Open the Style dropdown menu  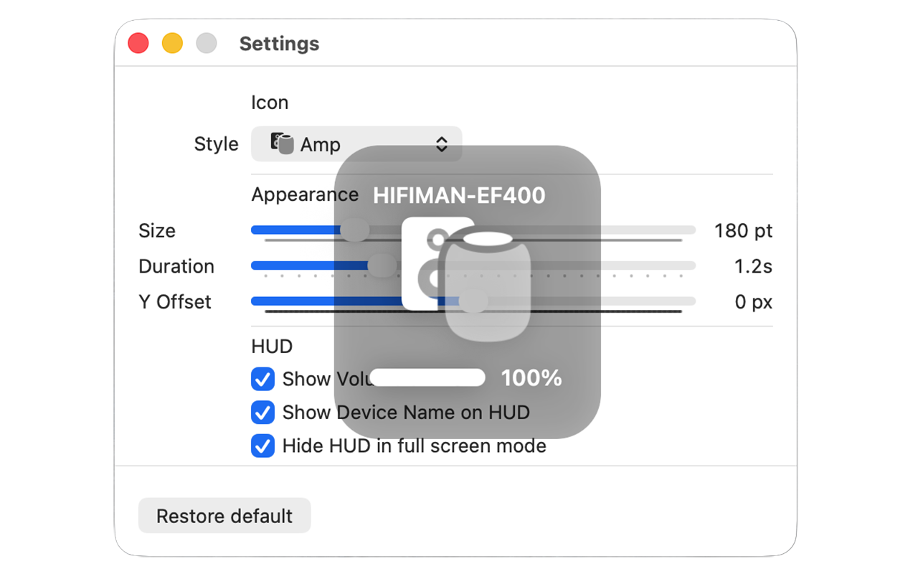tap(356, 144)
